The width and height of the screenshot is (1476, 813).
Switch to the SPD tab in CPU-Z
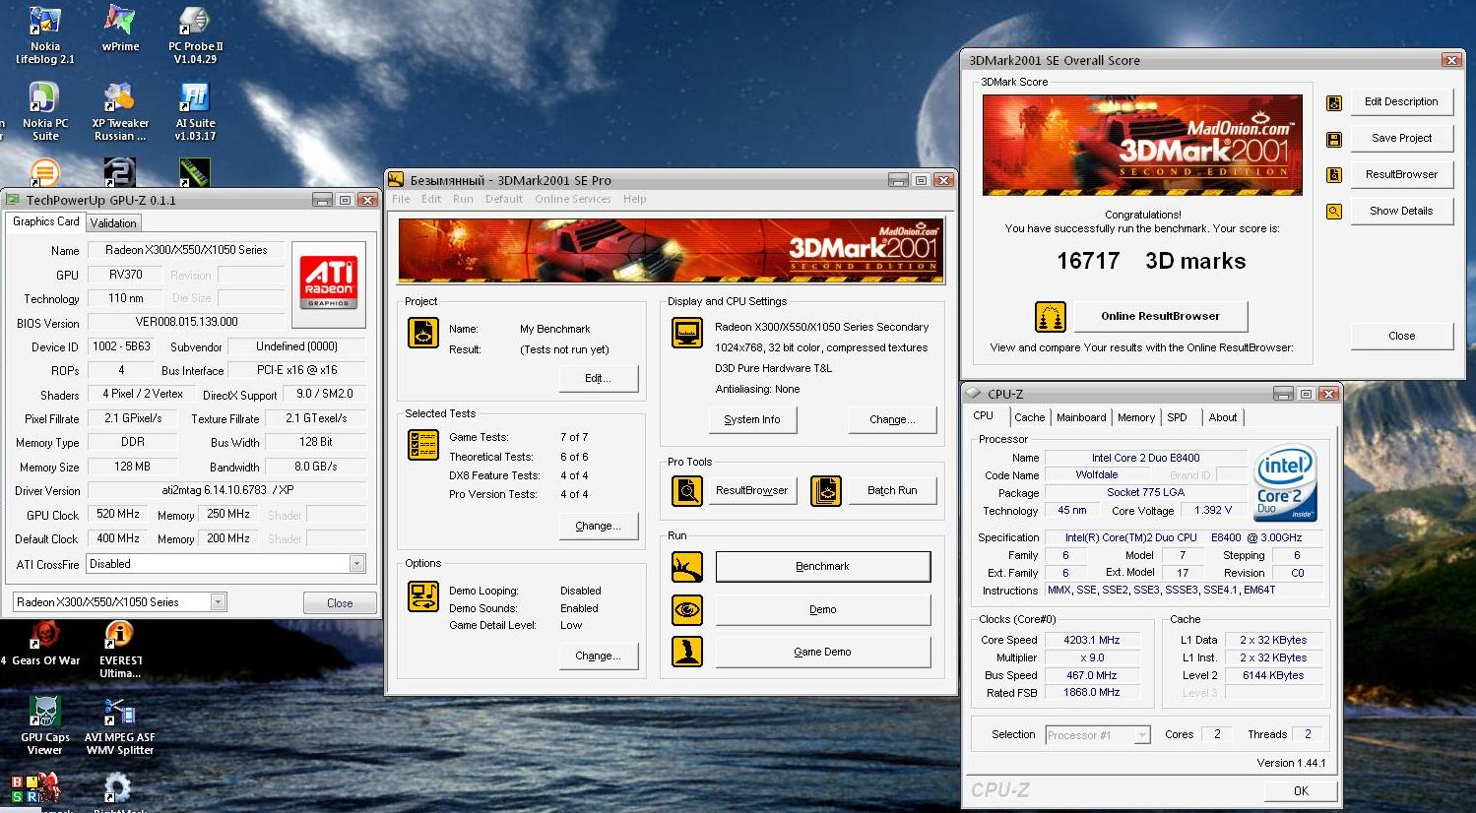(x=1177, y=417)
